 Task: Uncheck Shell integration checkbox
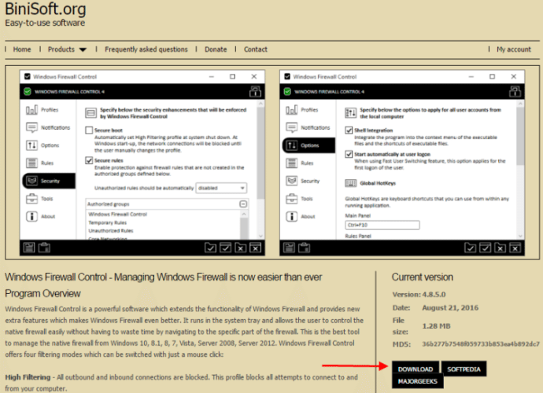click(349, 130)
